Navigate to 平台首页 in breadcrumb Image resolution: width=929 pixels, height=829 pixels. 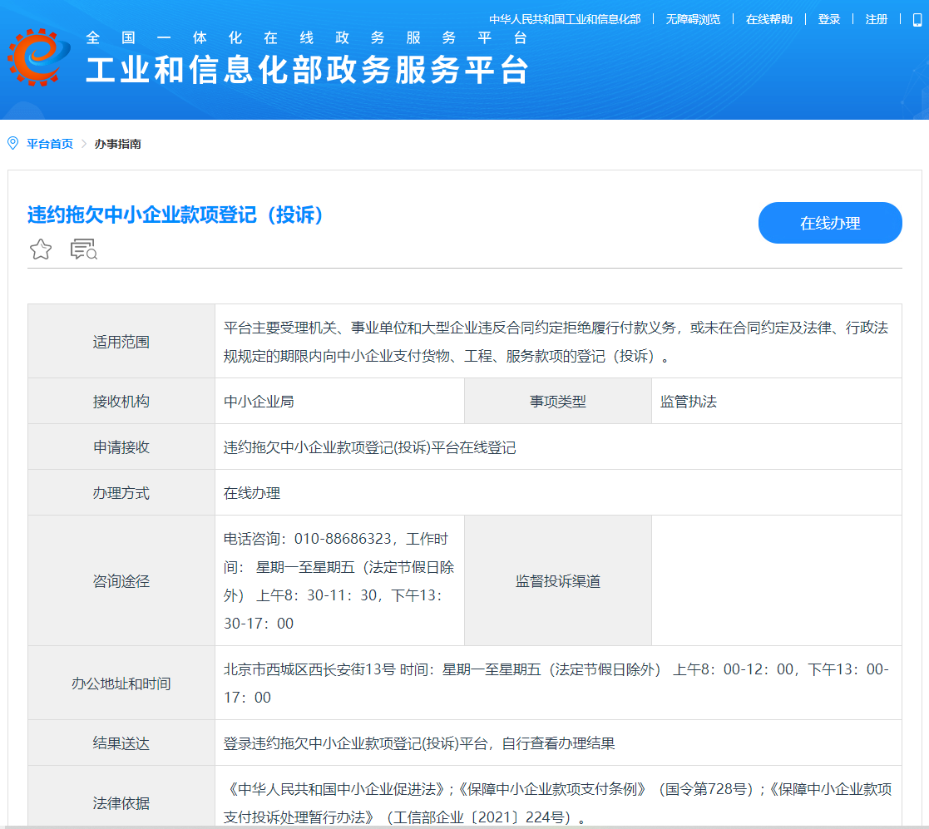tap(50, 144)
